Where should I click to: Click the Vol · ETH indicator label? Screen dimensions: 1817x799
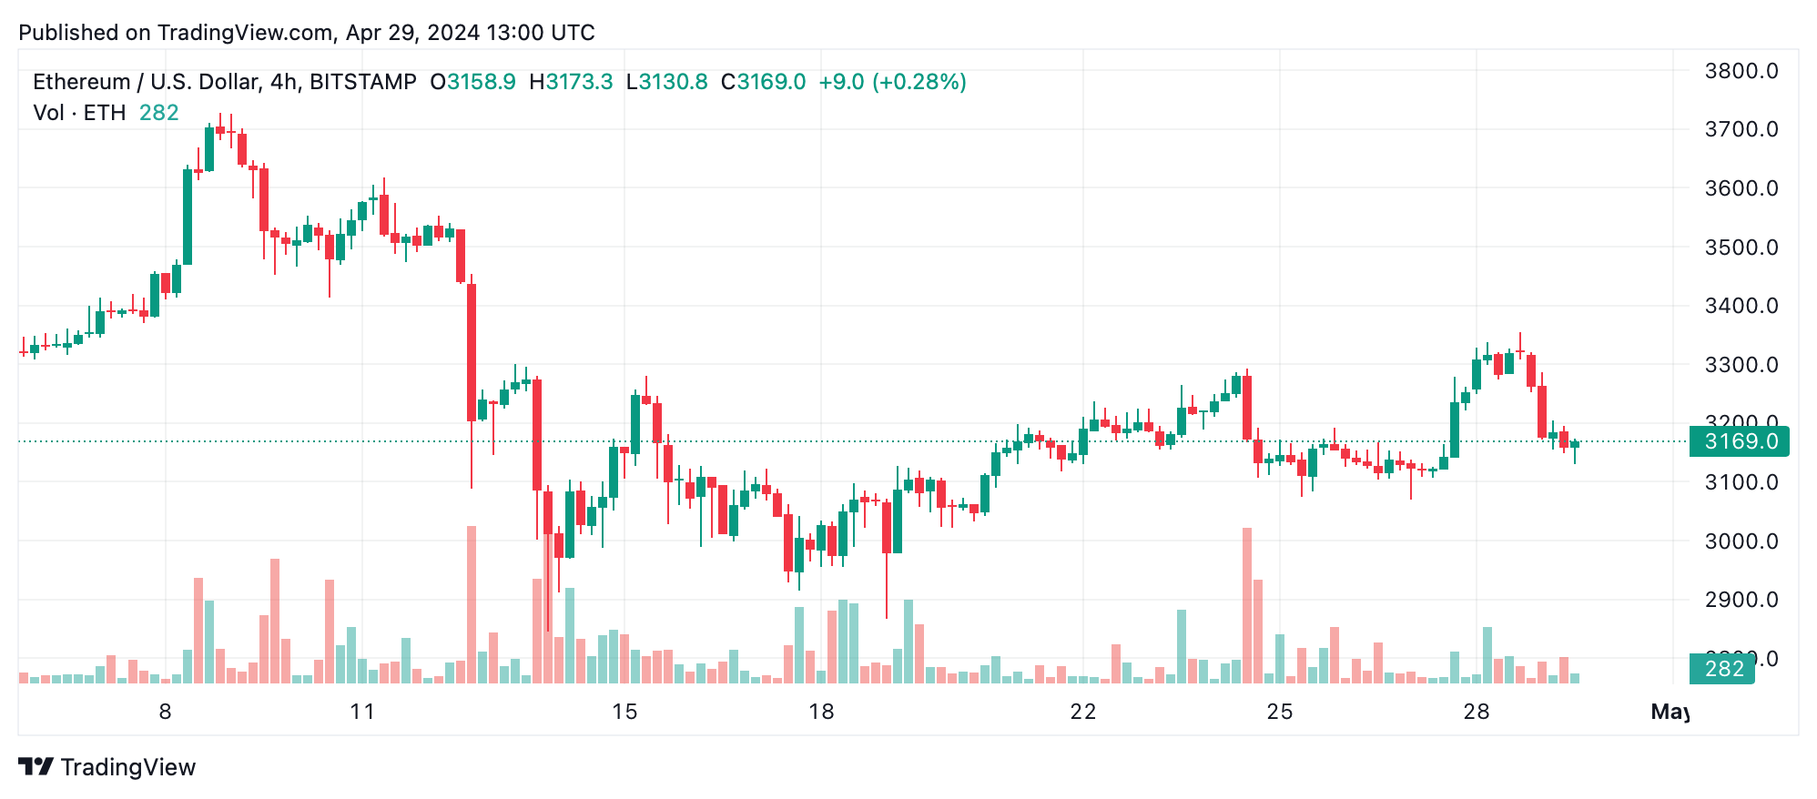79,113
